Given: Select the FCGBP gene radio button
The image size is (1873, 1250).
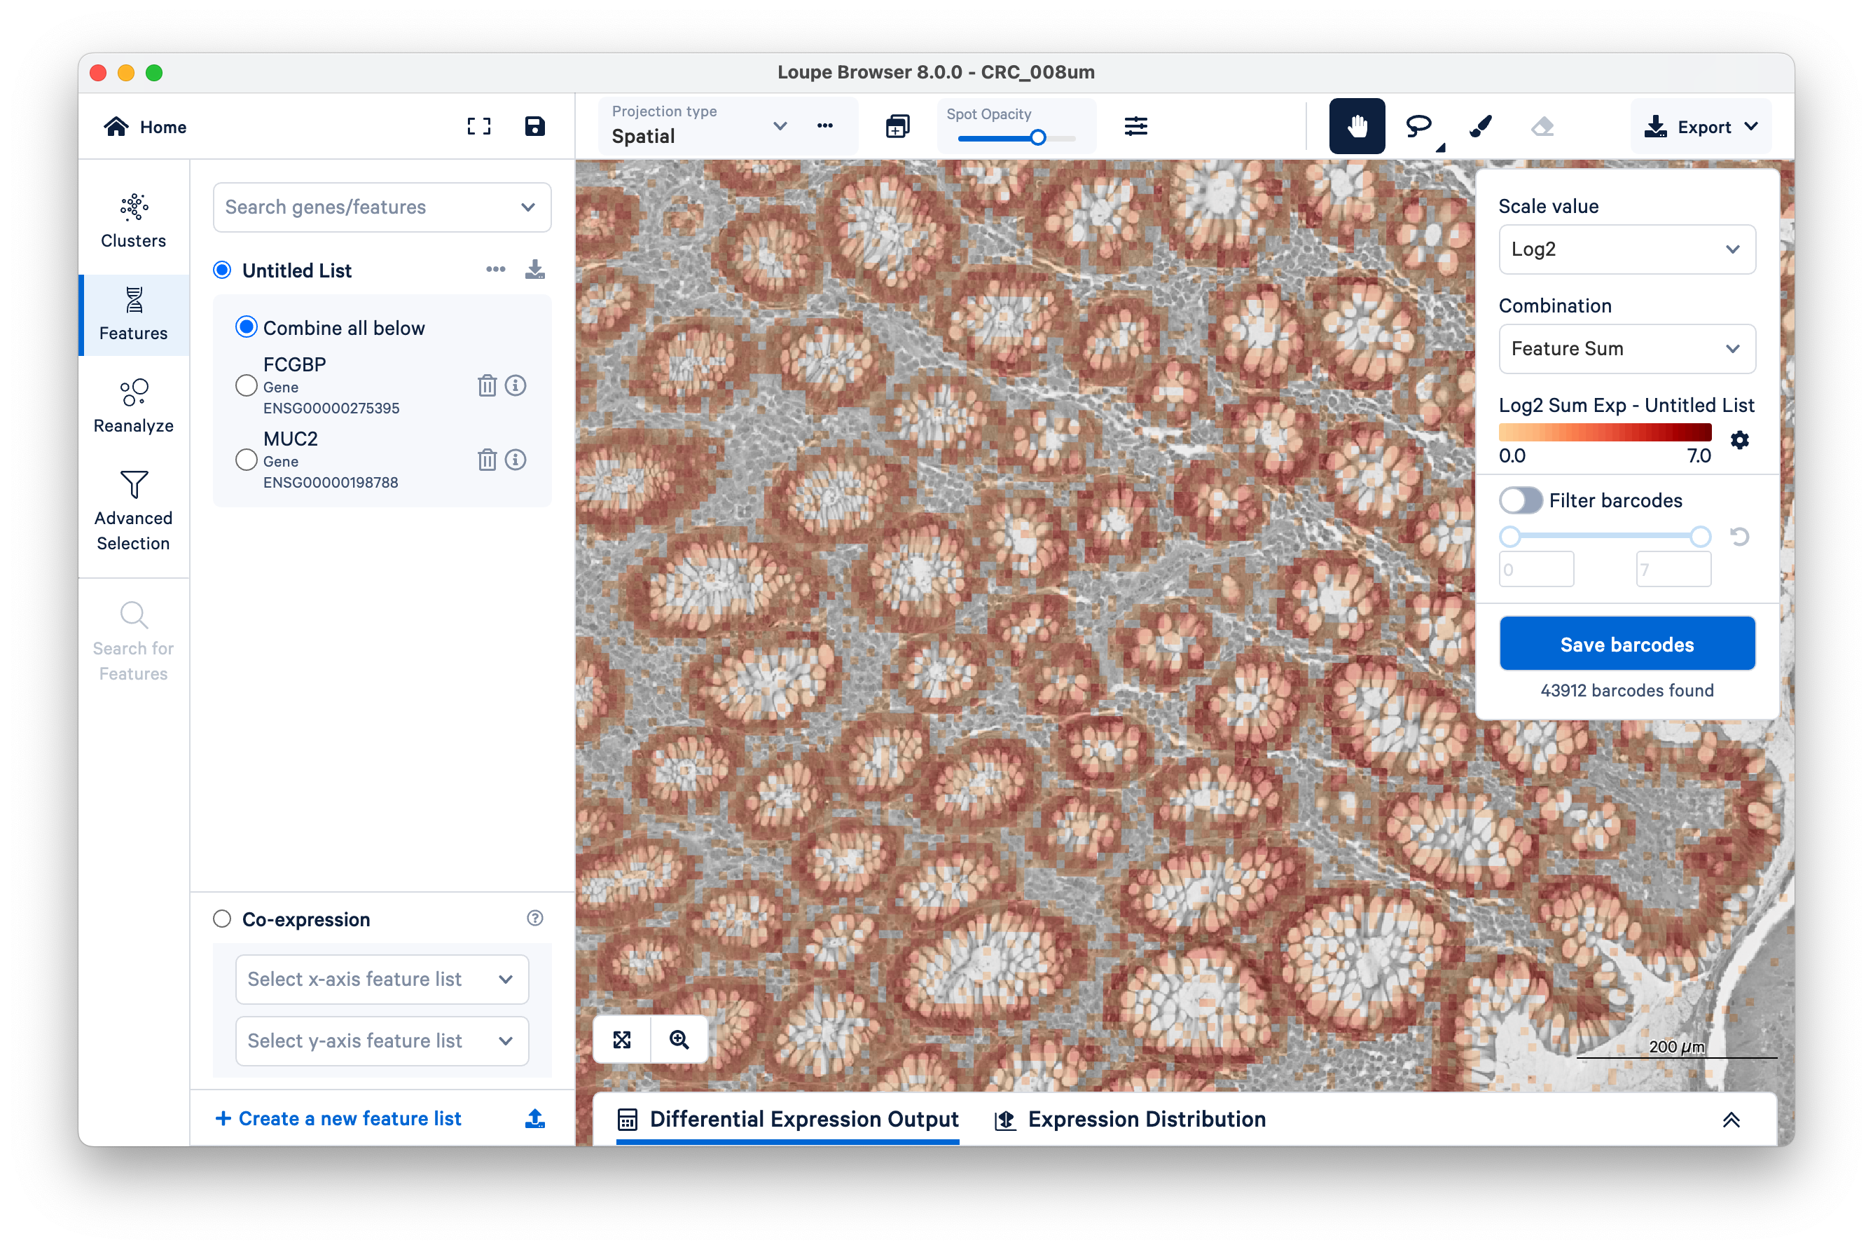Looking at the screenshot, I should coord(247,386).
